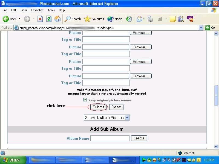Click the Reset button
The image size is (219, 164).
point(116,107)
